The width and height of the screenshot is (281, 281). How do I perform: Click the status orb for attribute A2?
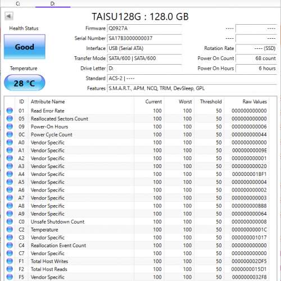(x=10, y=158)
